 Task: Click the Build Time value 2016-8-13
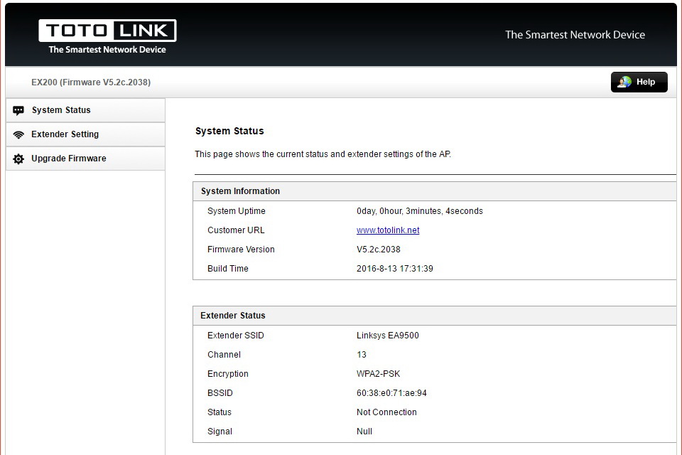pyautogui.click(x=395, y=269)
